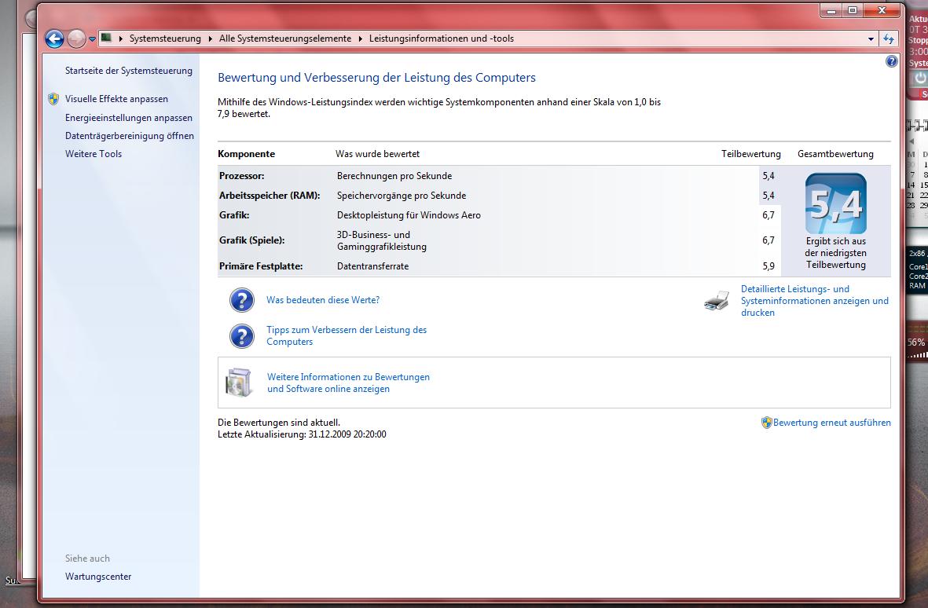Image resolution: width=928 pixels, height=608 pixels.
Task: Click the shield icon next to Visuelle Effekte anpassen
Action: [x=53, y=99]
